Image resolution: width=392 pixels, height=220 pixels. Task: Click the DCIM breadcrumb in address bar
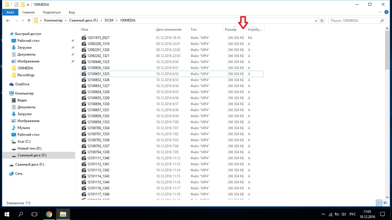[109, 21]
